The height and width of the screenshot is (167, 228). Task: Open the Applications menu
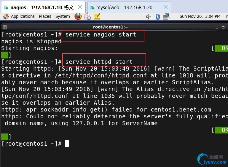point(23,16)
